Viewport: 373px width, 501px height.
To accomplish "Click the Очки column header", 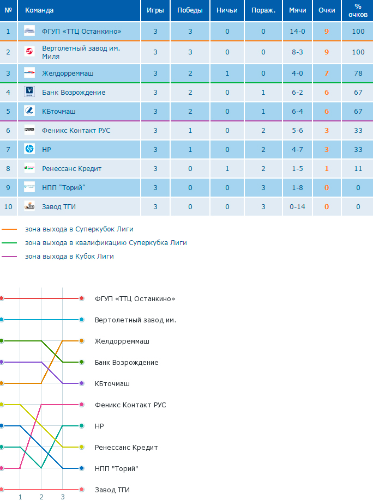I will coord(327,10).
